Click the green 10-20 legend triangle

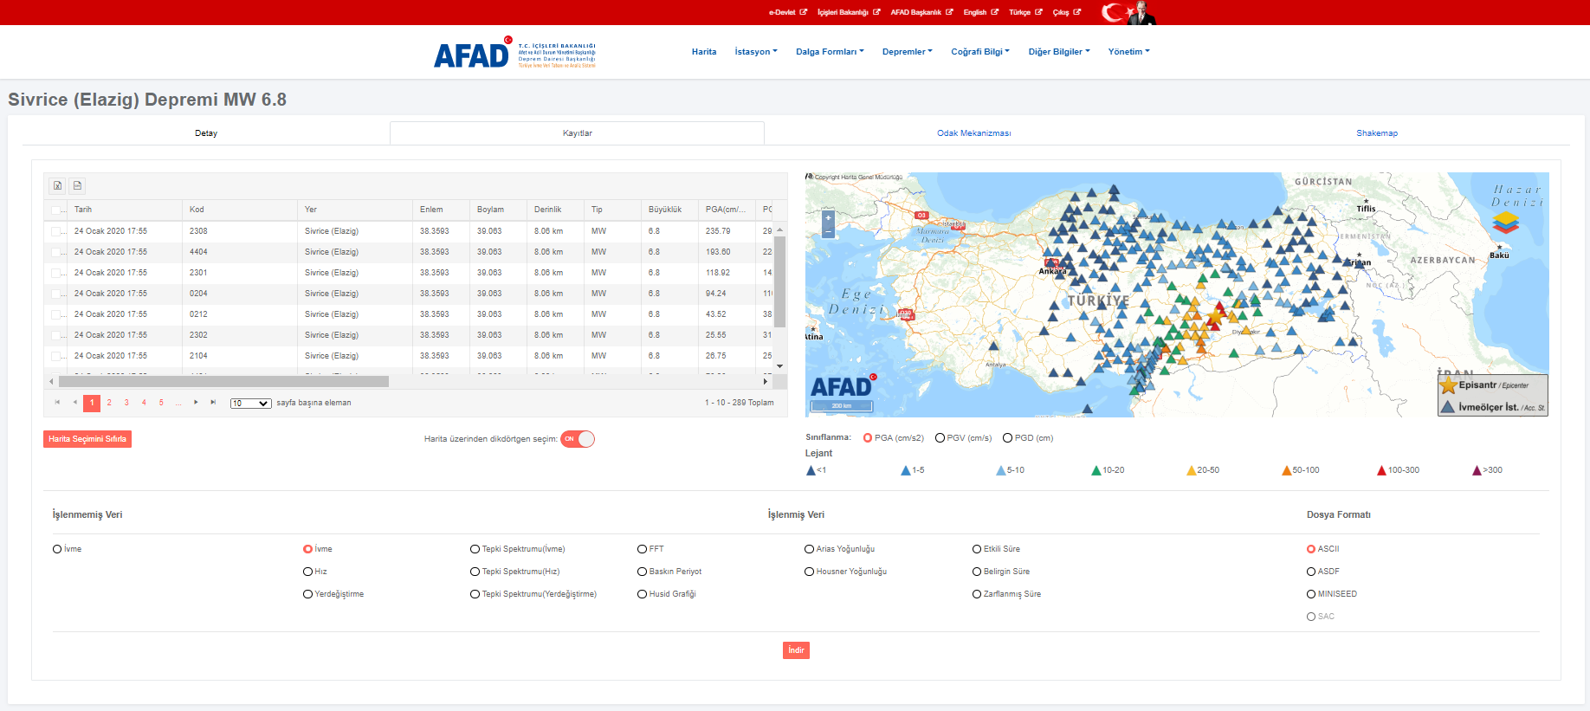coord(1096,470)
